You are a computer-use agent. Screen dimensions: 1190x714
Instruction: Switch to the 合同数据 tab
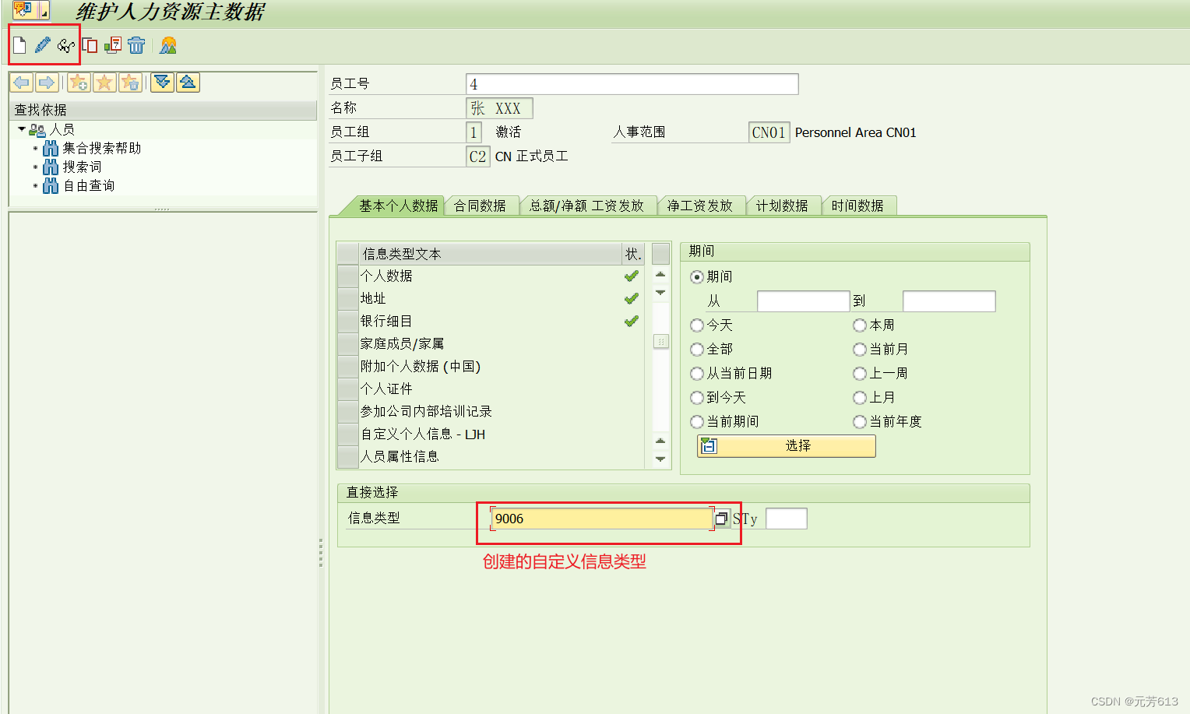(480, 206)
